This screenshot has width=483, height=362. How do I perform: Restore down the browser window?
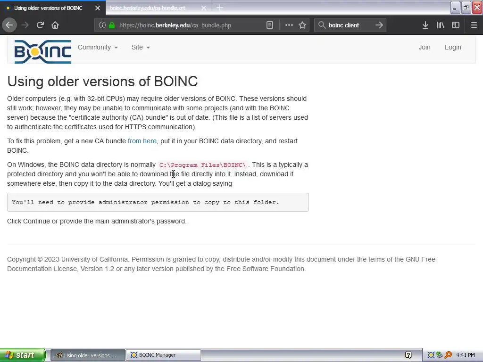click(466, 8)
